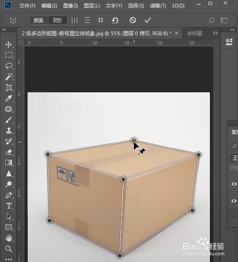Click the lower-left corner warp pin
Viewport: 238px width, 262px height.
click(x=50, y=220)
